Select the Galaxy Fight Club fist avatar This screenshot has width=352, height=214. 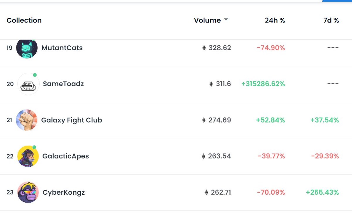pos(27,120)
